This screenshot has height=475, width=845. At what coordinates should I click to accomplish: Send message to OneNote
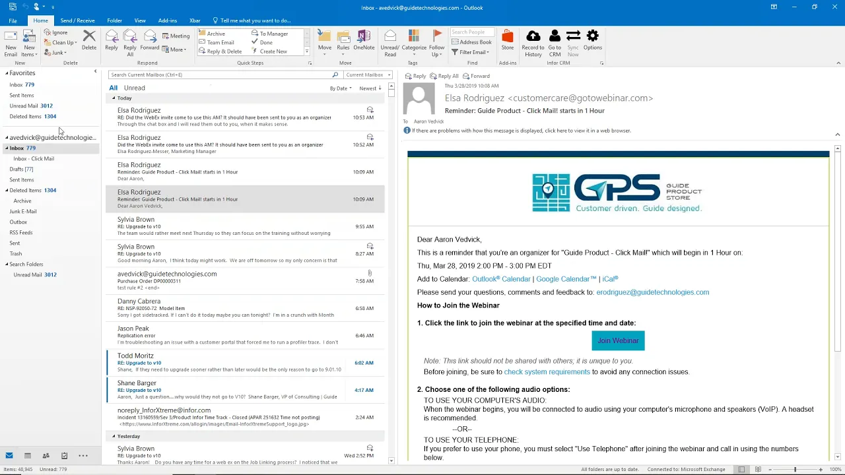pyautogui.click(x=364, y=41)
